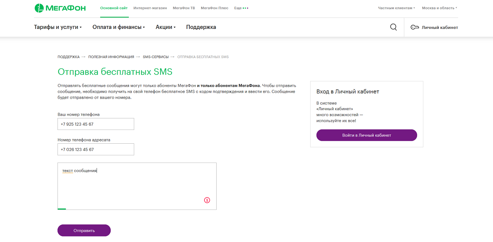
Task: Click the red character counter badge in message box
Action: [x=207, y=200]
